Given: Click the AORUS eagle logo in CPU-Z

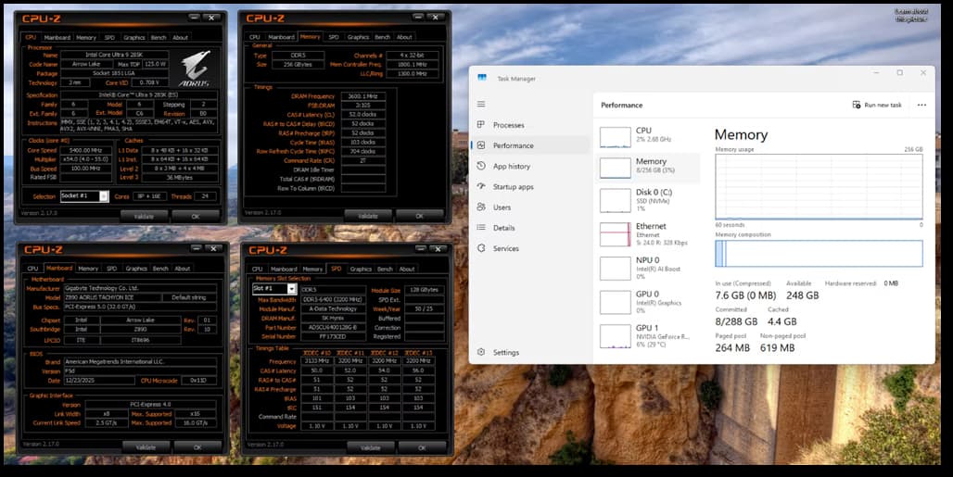Looking at the screenshot, I should (194, 68).
